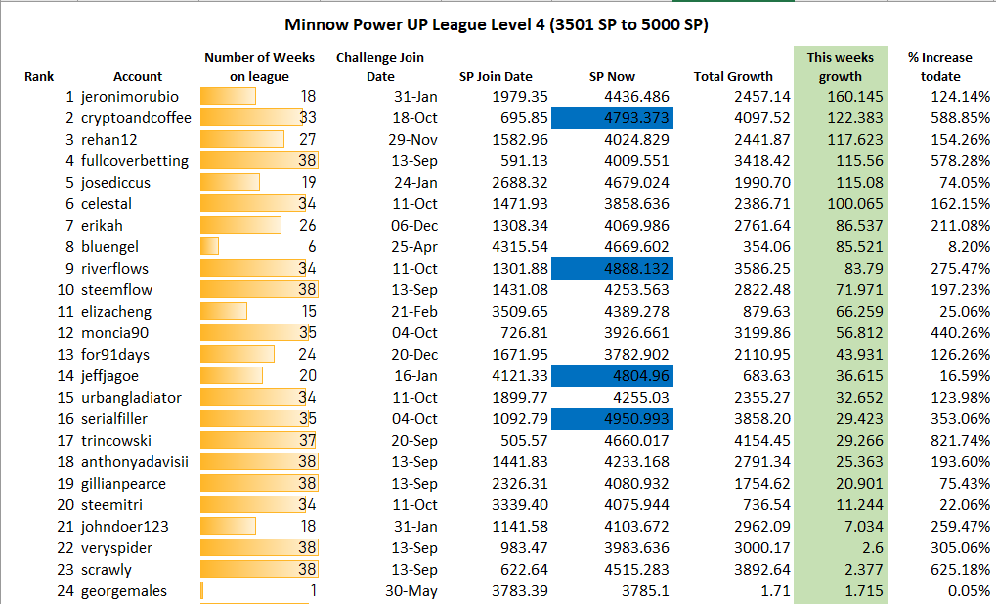Click the challenge join date '20-Sep'
The image size is (996, 604).
click(414, 441)
